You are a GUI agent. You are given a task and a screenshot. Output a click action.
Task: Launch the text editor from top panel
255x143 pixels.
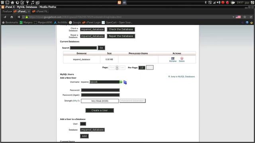click(x=22, y=2)
